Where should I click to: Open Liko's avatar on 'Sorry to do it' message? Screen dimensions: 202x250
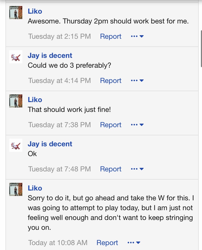coord(16,189)
